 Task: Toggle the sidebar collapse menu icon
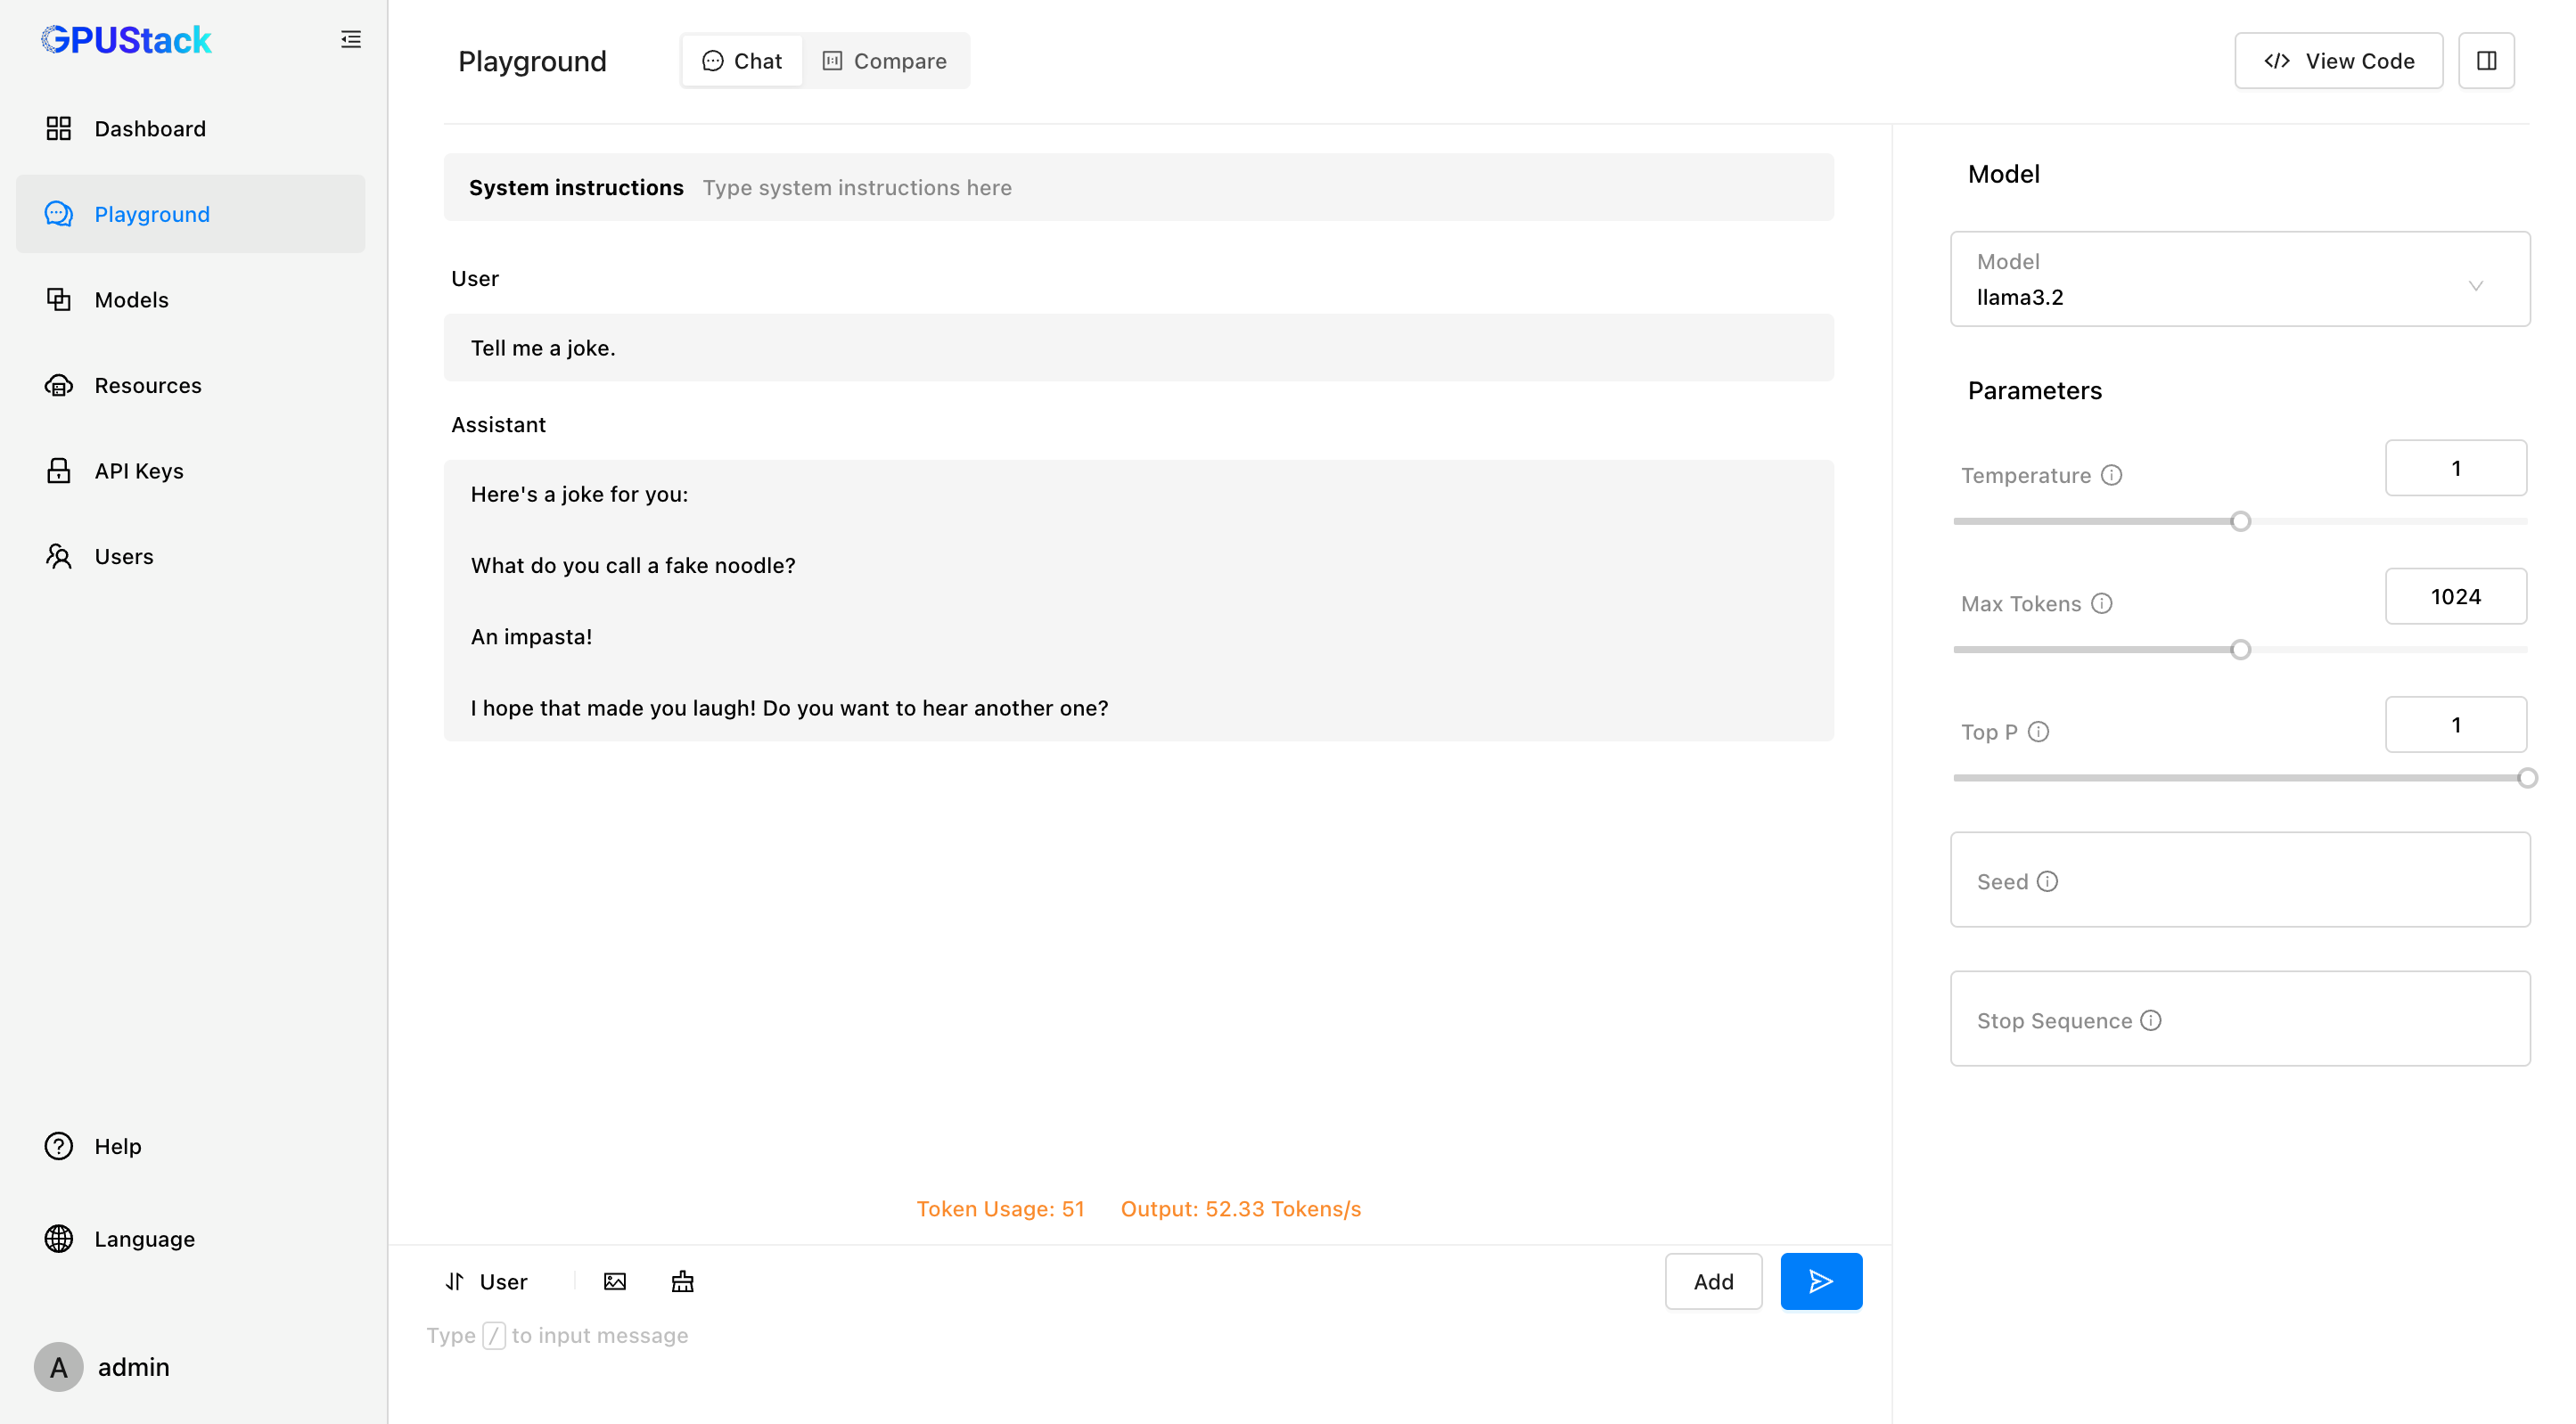coord(350,38)
